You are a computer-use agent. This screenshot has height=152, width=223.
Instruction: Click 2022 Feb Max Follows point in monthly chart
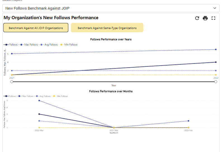(x=188, y=121)
